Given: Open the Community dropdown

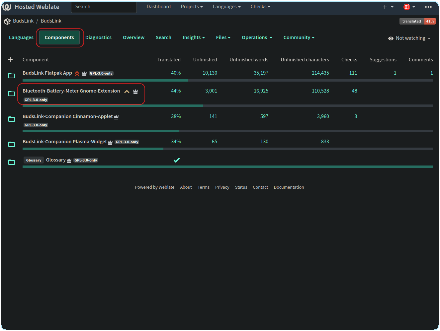Looking at the screenshot, I should pos(299,37).
